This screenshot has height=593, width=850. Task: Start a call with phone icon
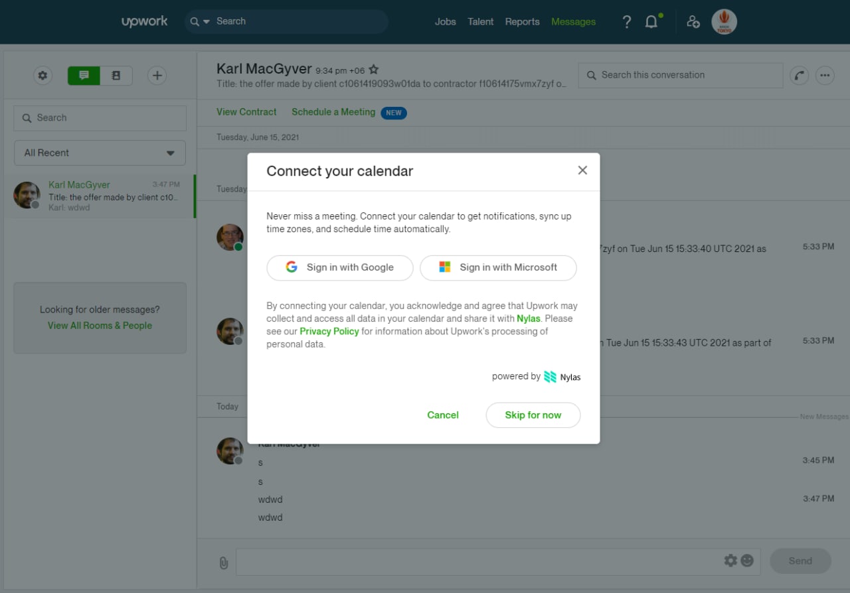point(799,76)
